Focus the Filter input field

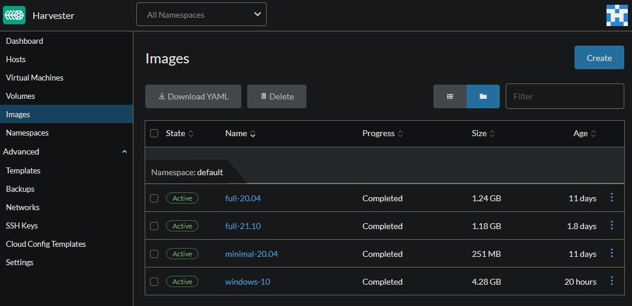(564, 96)
